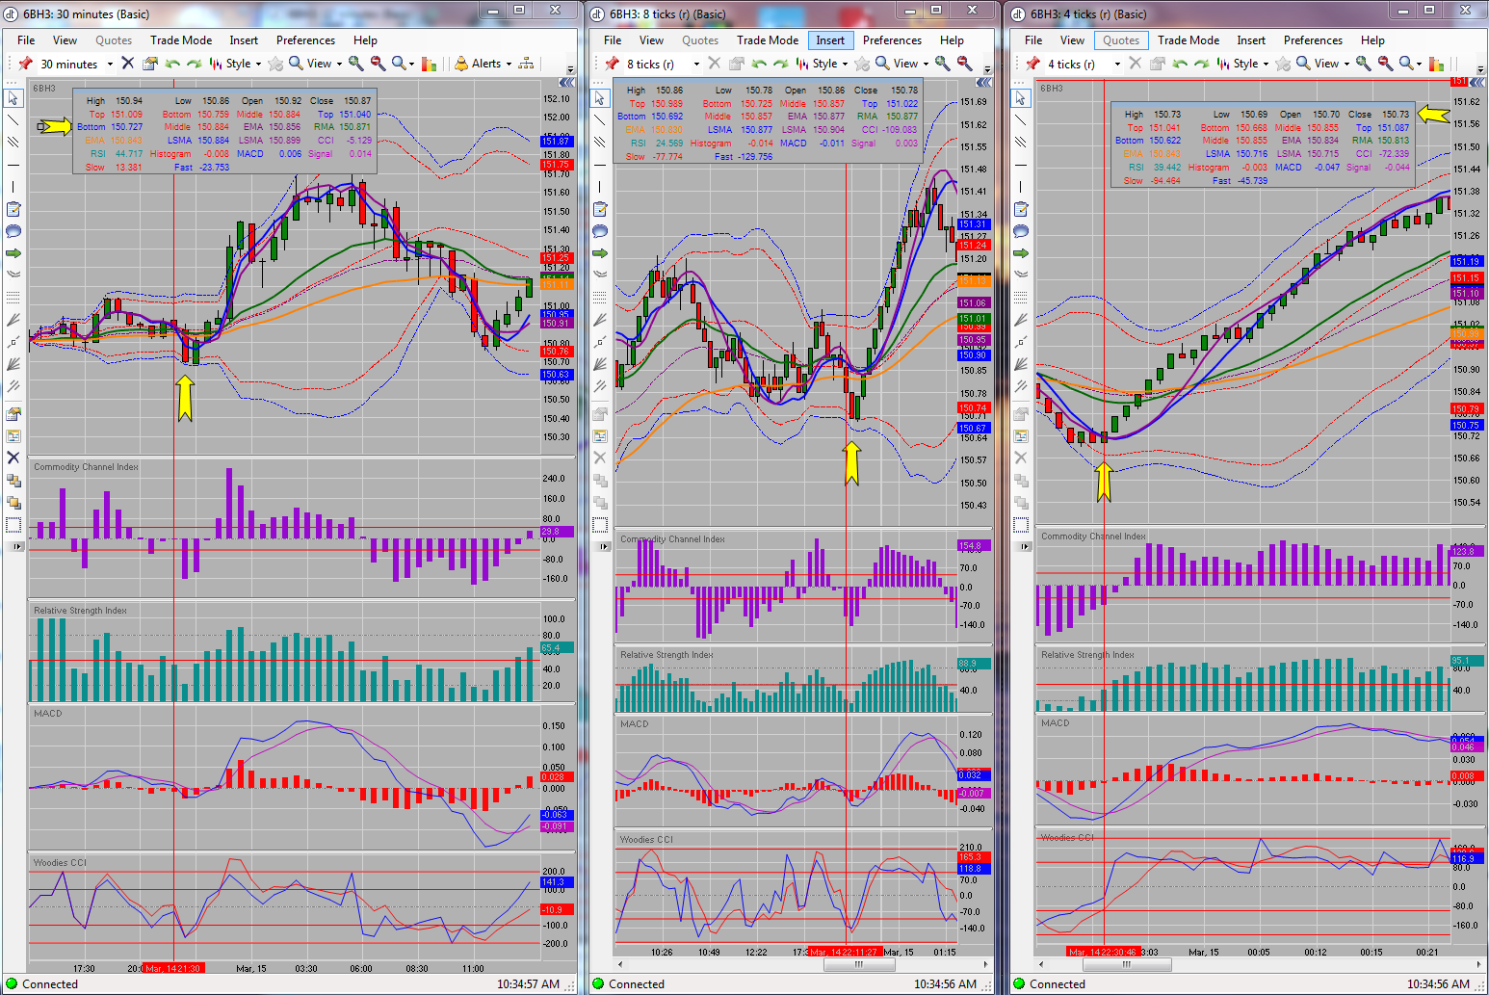Click star favorites icon in 30 minutes toolbar
The width and height of the screenshot is (1489, 995).
tap(275, 64)
